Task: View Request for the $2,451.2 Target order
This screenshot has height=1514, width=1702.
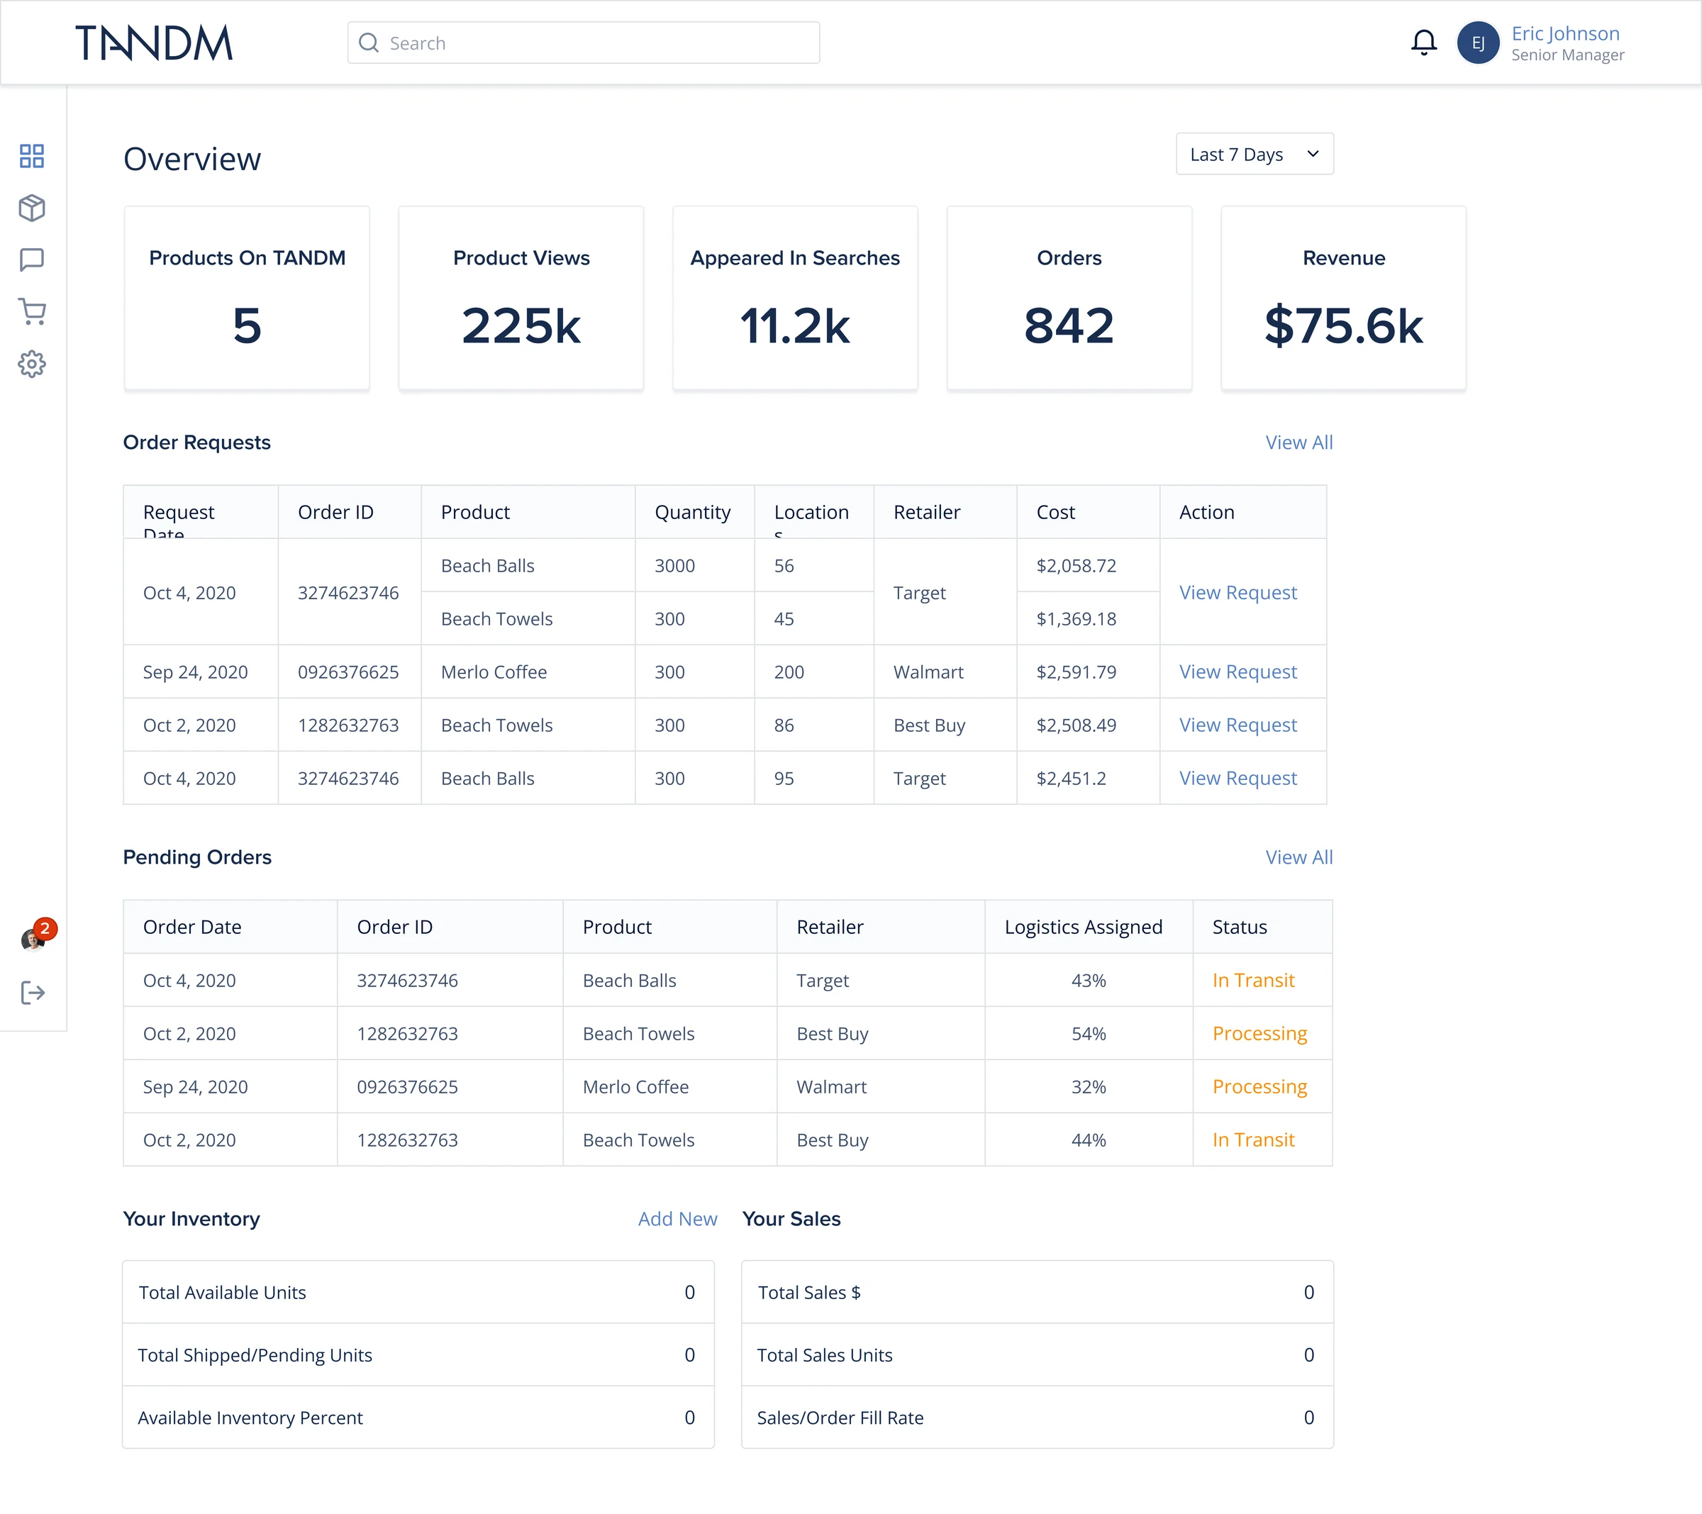Action: click(x=1237, y=778)
